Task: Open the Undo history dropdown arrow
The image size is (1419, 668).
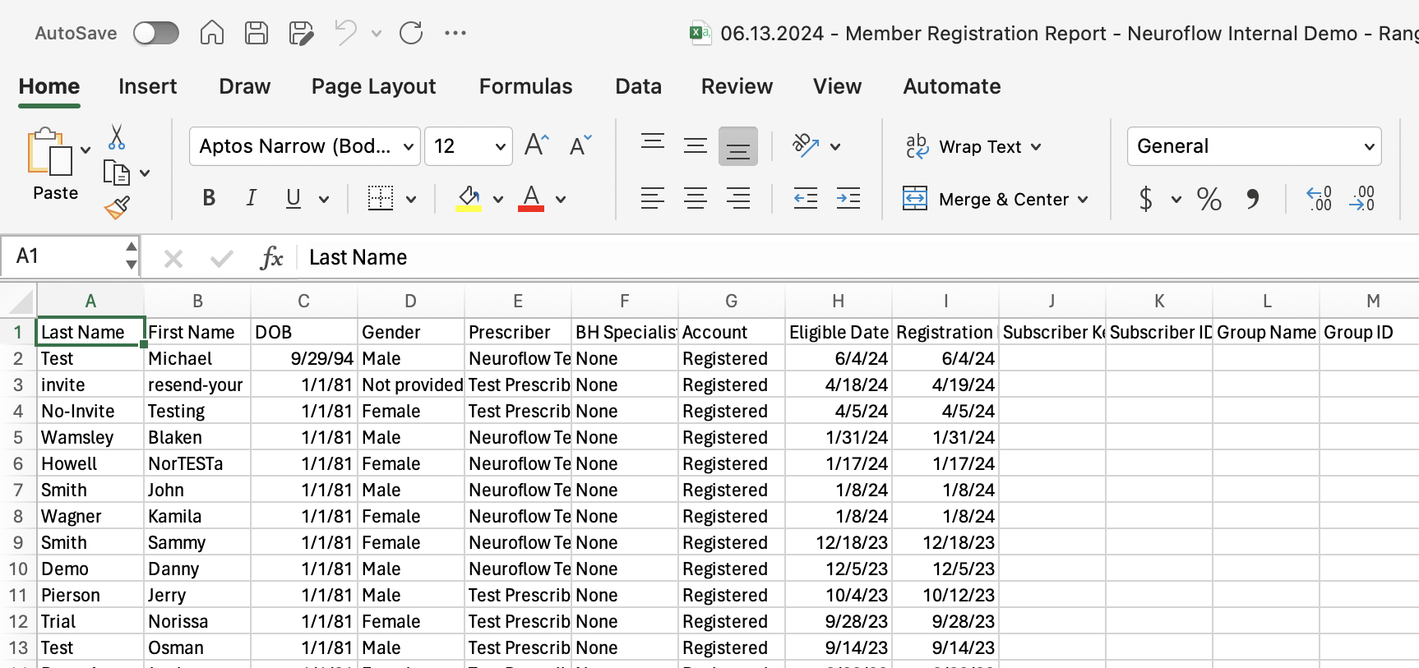Action: pos(377,34)
